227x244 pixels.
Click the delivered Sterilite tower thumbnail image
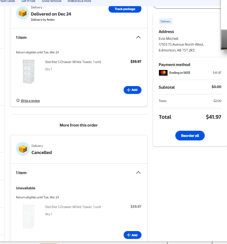pyautogui.click(x=29, y=71)
